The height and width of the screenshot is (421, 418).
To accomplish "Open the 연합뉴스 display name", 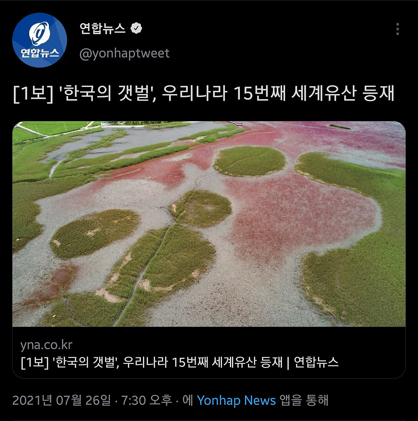I will tap(102, 28).
